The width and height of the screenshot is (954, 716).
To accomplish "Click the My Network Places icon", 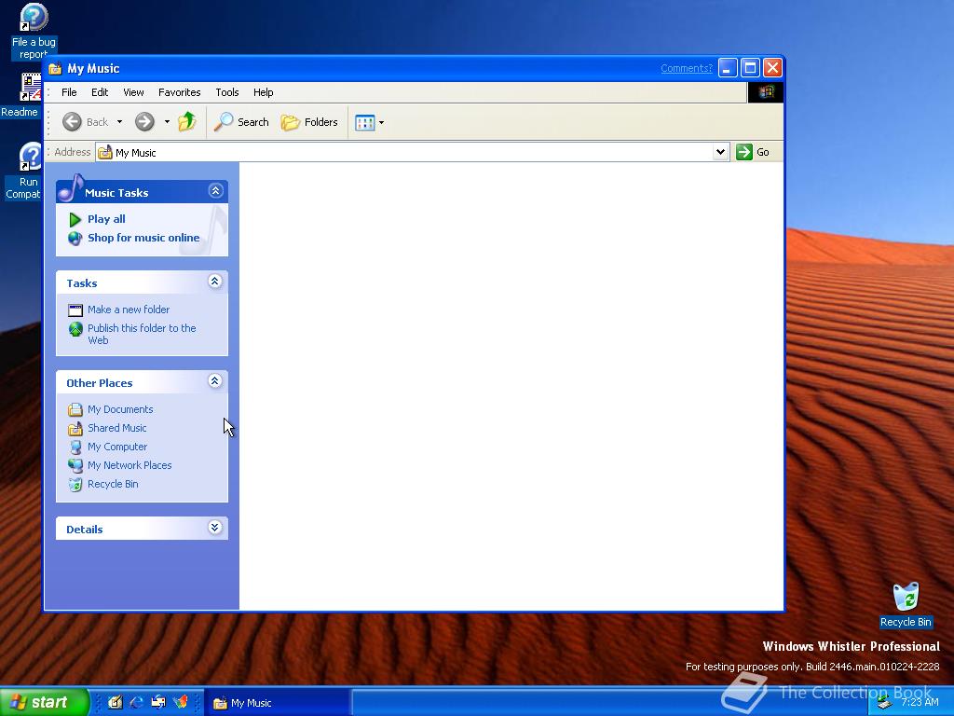I will (x=75, y=466).
